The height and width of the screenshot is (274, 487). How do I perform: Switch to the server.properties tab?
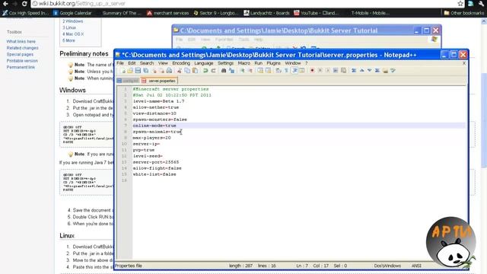[x=159, y=81]
